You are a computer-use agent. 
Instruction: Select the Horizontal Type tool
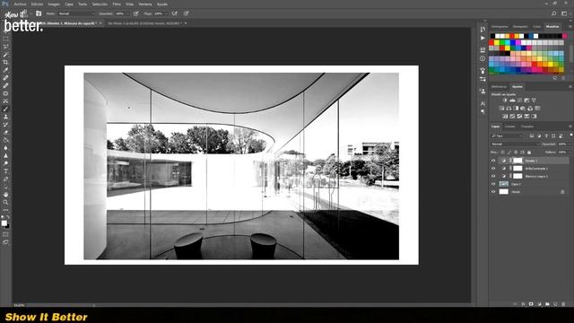coord(5,171)
